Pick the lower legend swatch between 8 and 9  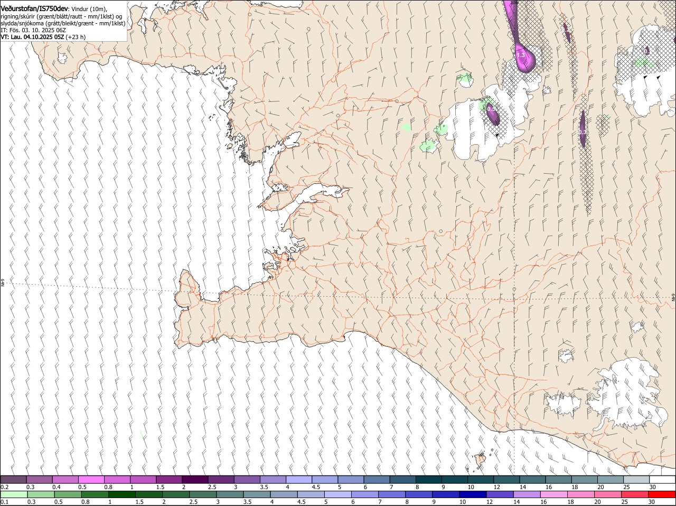click(x=419, y=495)
